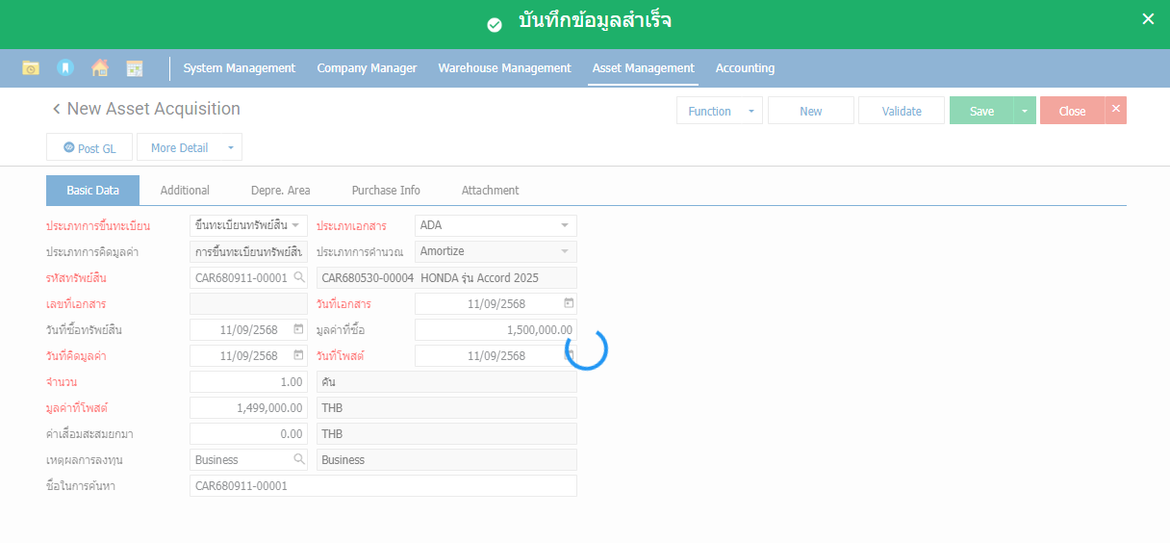1170x543 pixels.
Task: Click the Post GL button
Action: click(89, 148)
